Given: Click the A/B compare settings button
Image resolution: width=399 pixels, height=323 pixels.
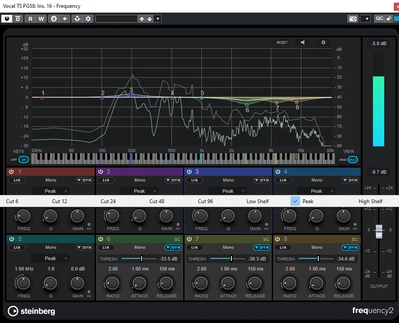Looking at the screenshot, I should tap(54, 19).
